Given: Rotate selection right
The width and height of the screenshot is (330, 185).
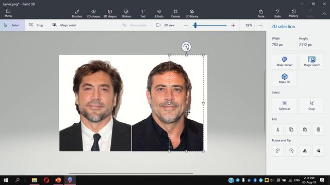Looking at the screenshot, I should click(291, 151).
